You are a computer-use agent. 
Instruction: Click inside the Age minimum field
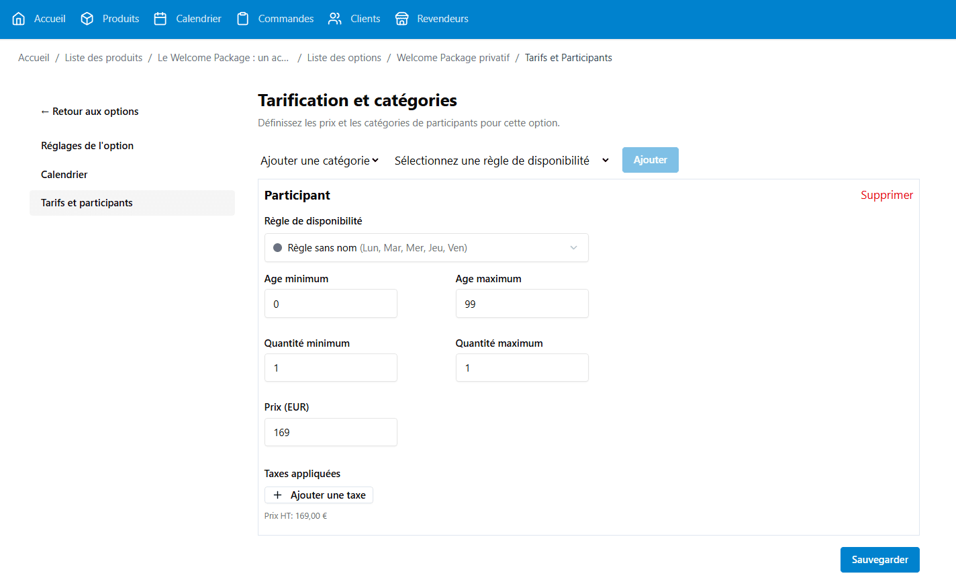(330, 303)
